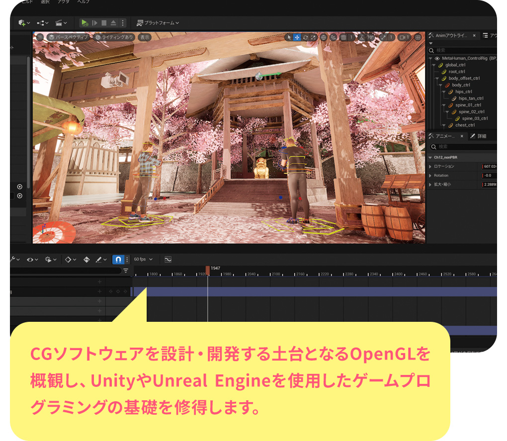Click the green Play button in toolbar
Image resolution: width=507 pixels, height=441 pixels.
tap(84, 23)
